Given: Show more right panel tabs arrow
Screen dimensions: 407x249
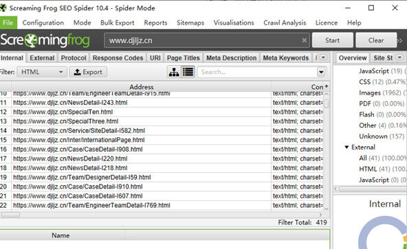Looking at the screenshot, I should click(x=399, y=58).
